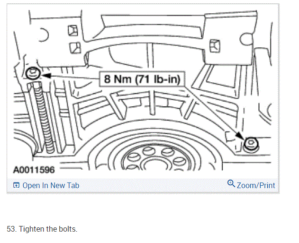
Task: Click the round notch on right bracket edge
Action: tap(245, 40)
